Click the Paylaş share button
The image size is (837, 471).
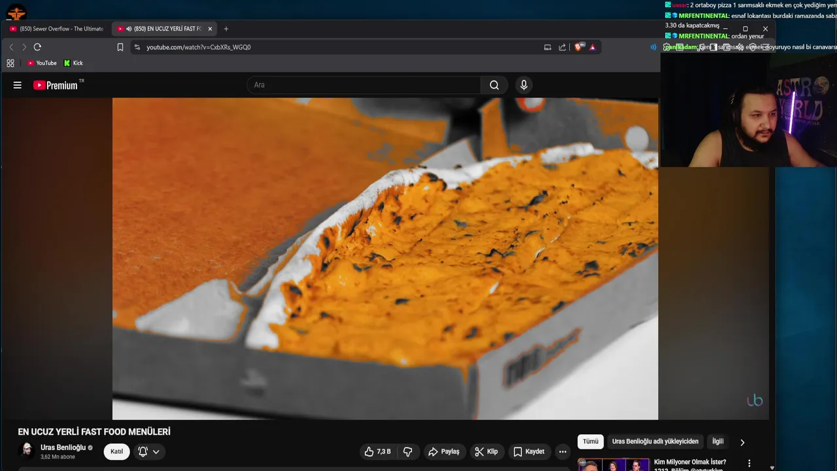tap(443, 451)
